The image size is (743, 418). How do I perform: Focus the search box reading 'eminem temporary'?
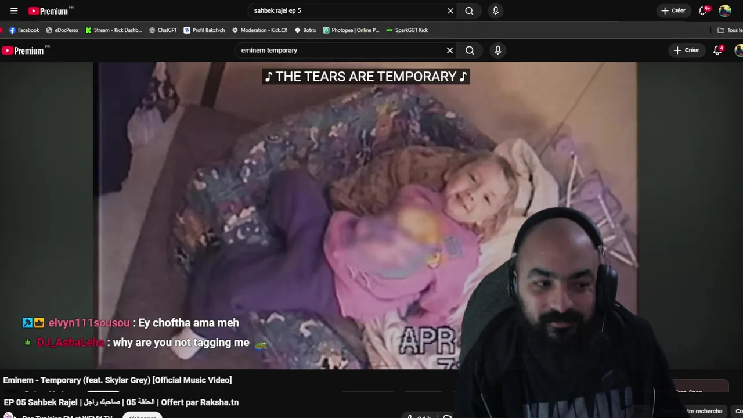click(x=340, y=51)
